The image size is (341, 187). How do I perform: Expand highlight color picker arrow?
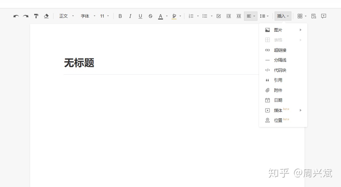point(180,16)
